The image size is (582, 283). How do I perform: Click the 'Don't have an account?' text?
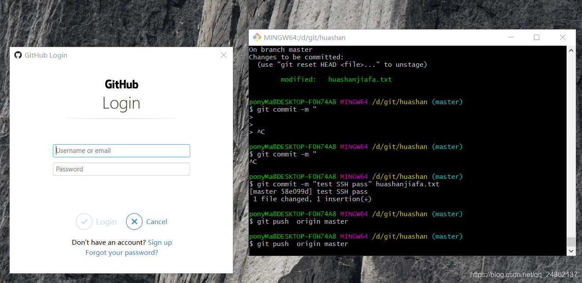[x=109, y=243]
